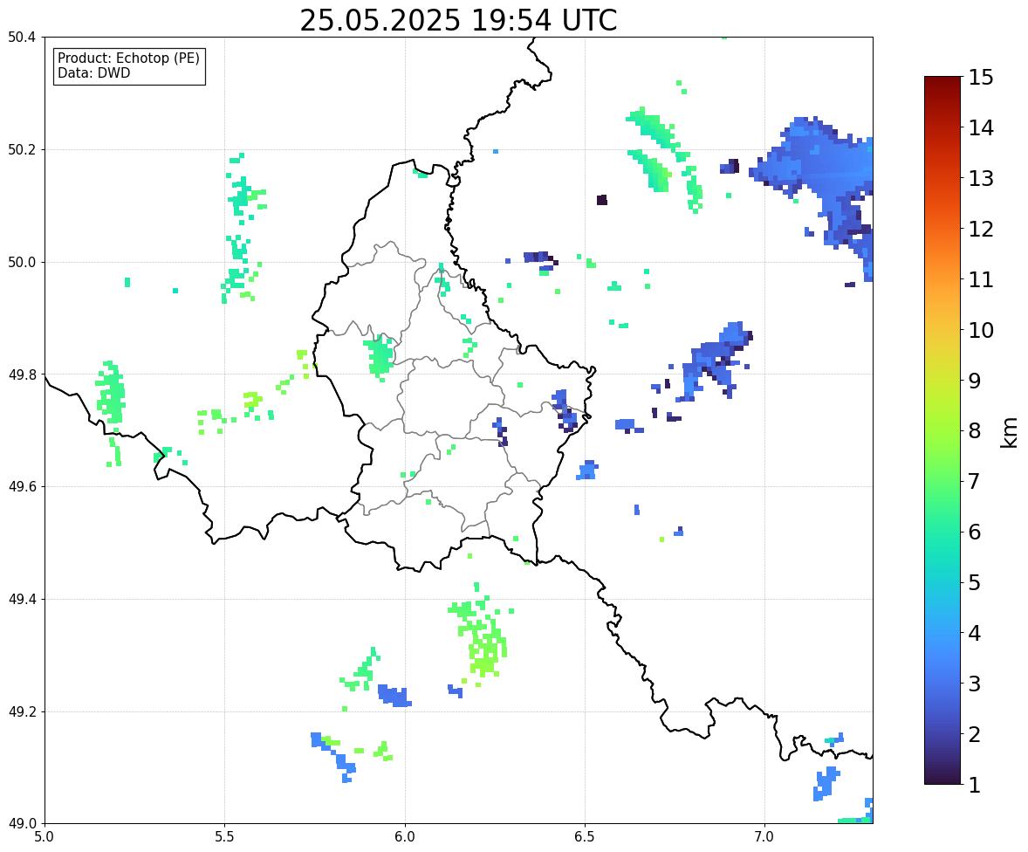
Task: Click the colorbar's 'km' unit label
Action: point(1010,432)
